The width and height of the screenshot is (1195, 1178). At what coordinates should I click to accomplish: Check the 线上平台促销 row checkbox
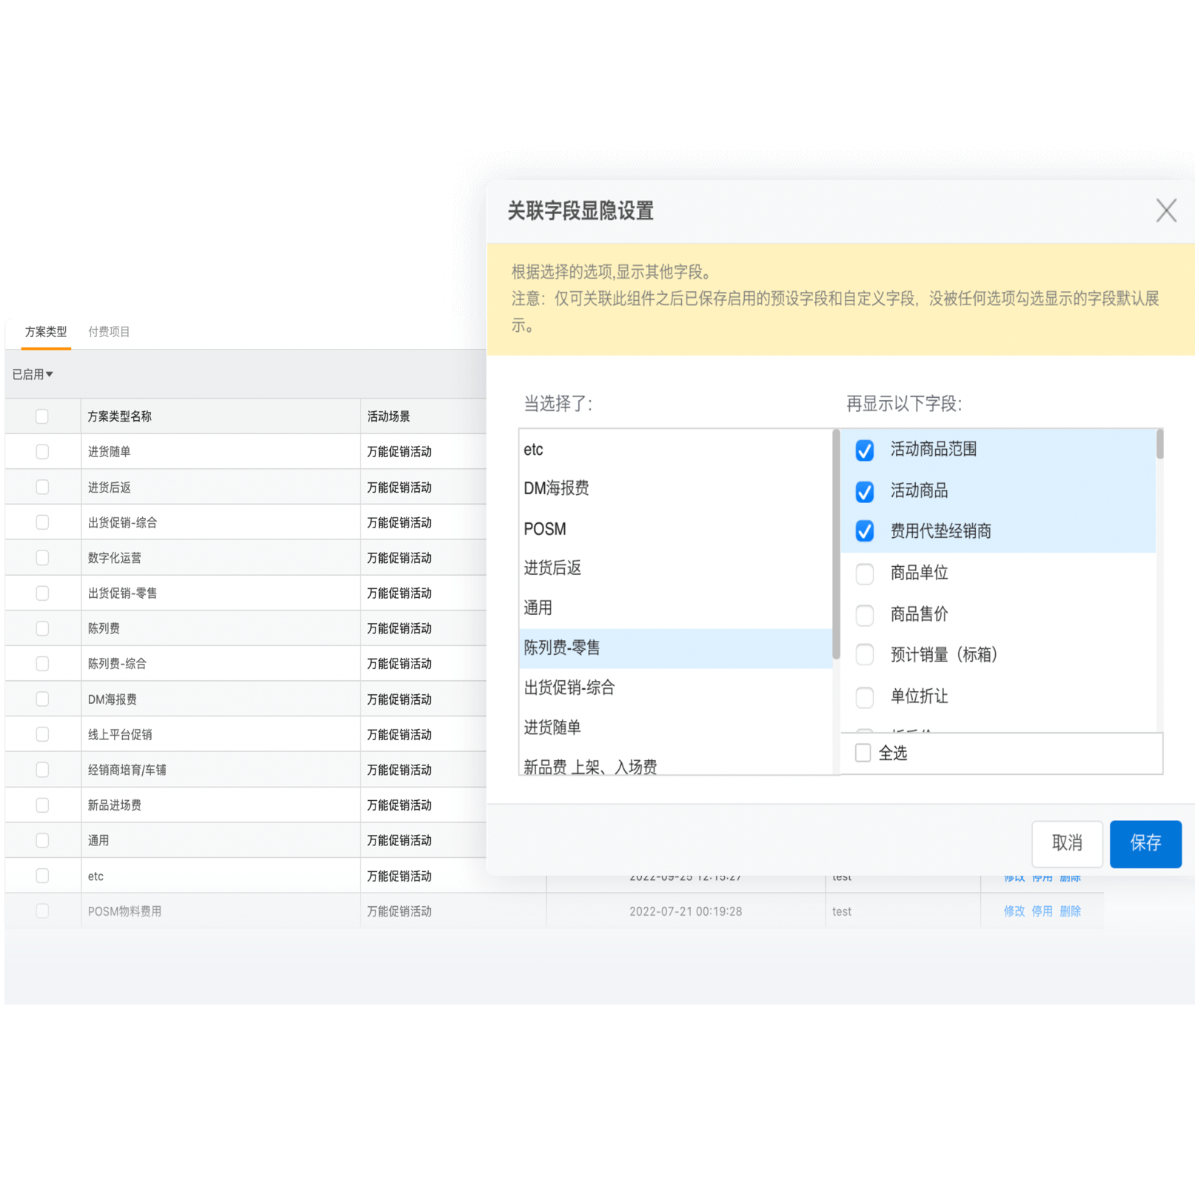42,734
